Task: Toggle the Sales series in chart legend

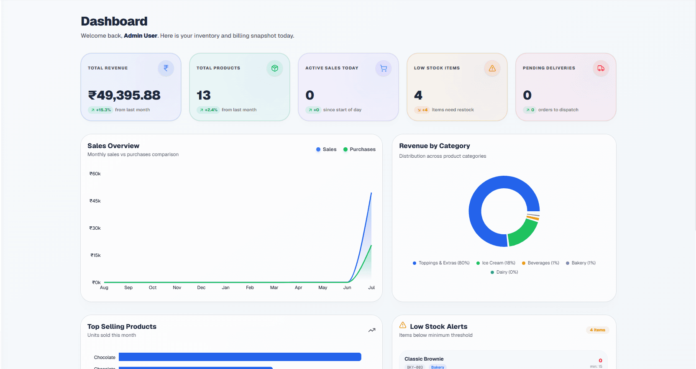Action: (x=326, y=149)
